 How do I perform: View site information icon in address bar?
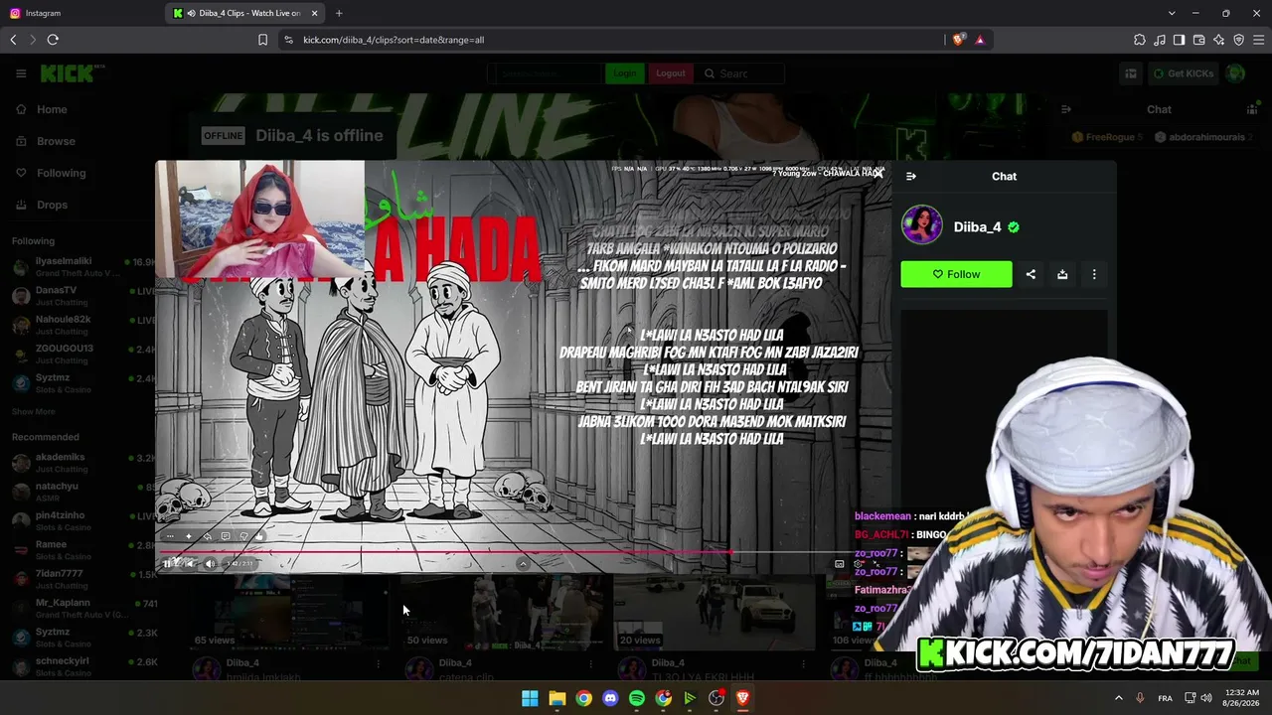pos(288,40)
